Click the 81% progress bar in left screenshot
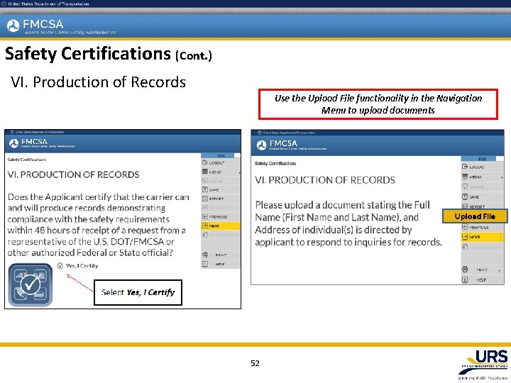The image size is (511, 383). [x=221, y=155]
